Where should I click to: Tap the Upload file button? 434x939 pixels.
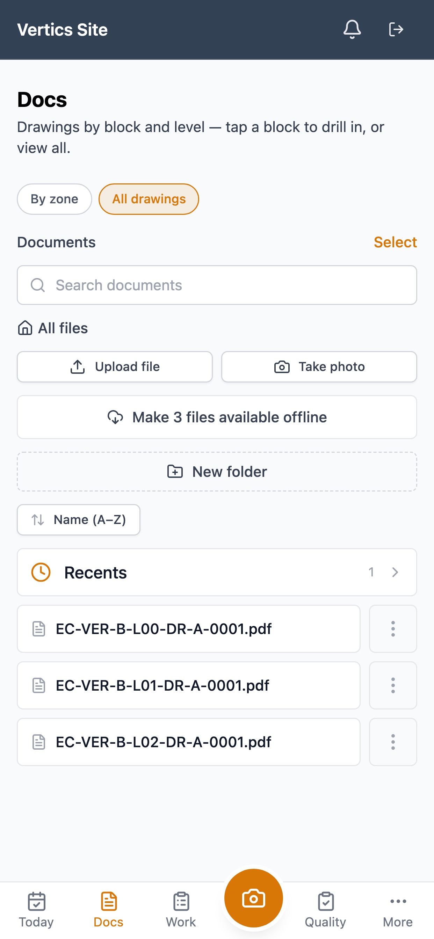point(115,367)
